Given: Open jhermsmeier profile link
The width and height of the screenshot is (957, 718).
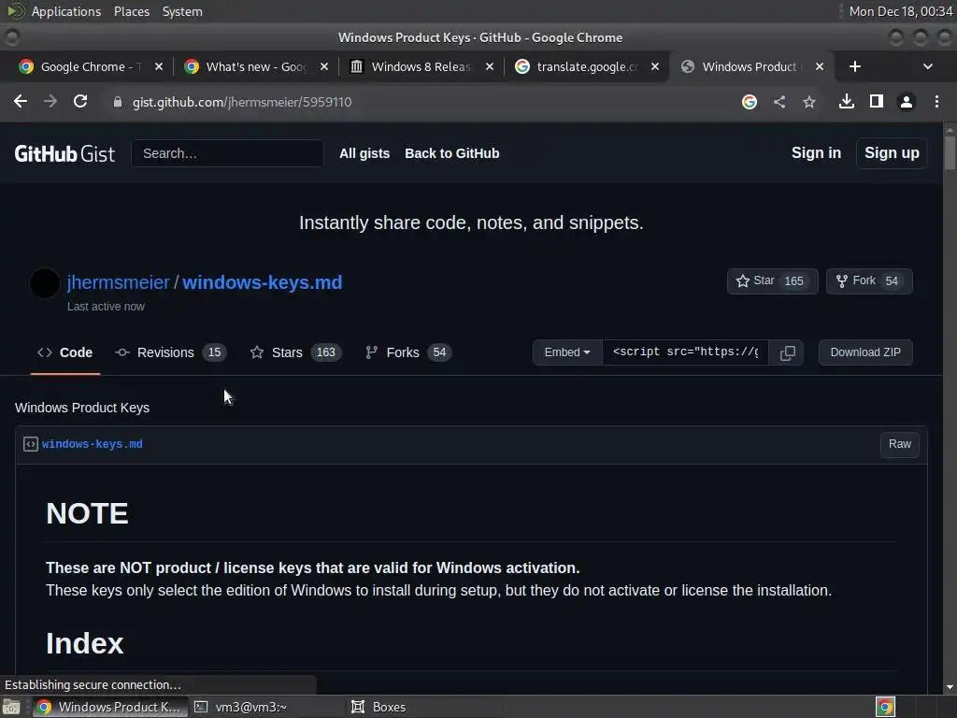Looking at the screenshot, I should (118, 282).
